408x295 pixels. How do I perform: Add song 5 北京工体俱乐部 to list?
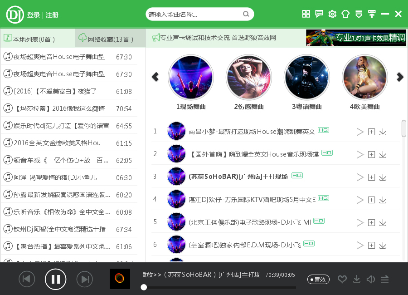[x=371, y=222]
